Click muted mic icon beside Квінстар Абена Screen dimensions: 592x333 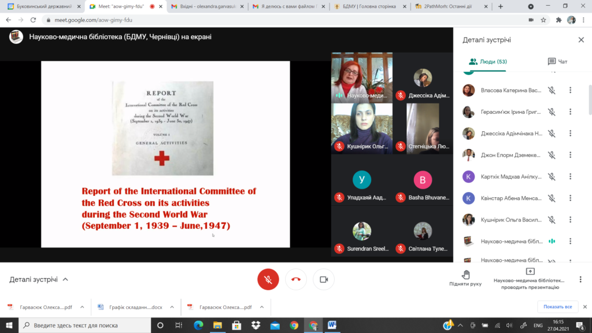552,198
